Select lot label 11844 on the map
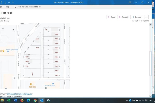155x103 pixels. coord(57,39)
